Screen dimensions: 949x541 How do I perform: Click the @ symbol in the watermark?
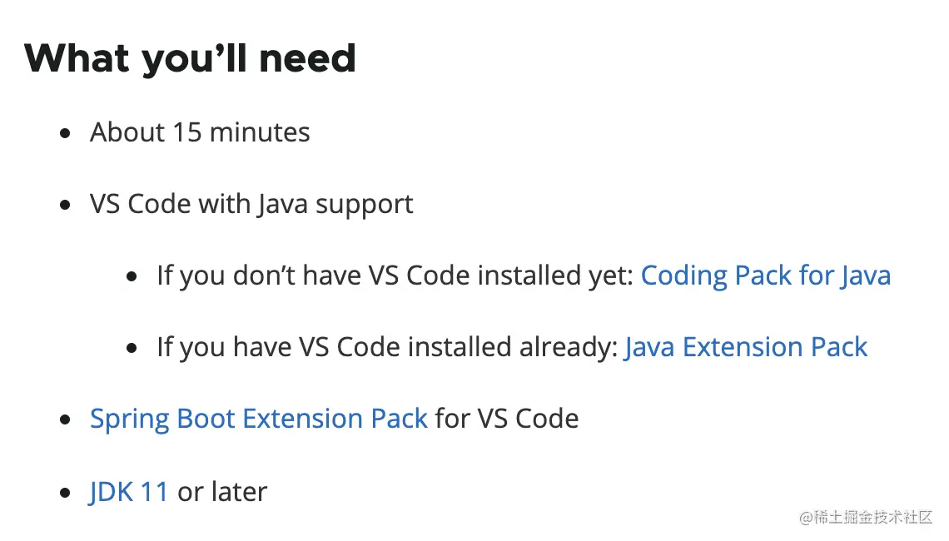(x=806, y=518)
